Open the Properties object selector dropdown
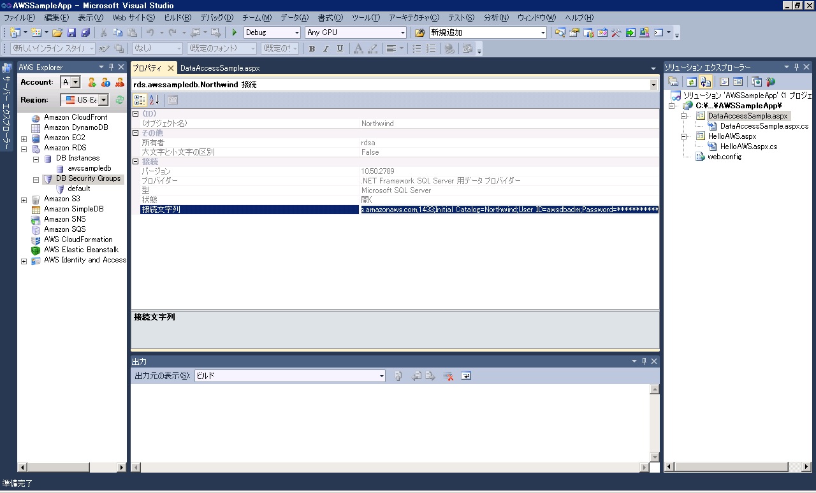 tap(653, 85)
